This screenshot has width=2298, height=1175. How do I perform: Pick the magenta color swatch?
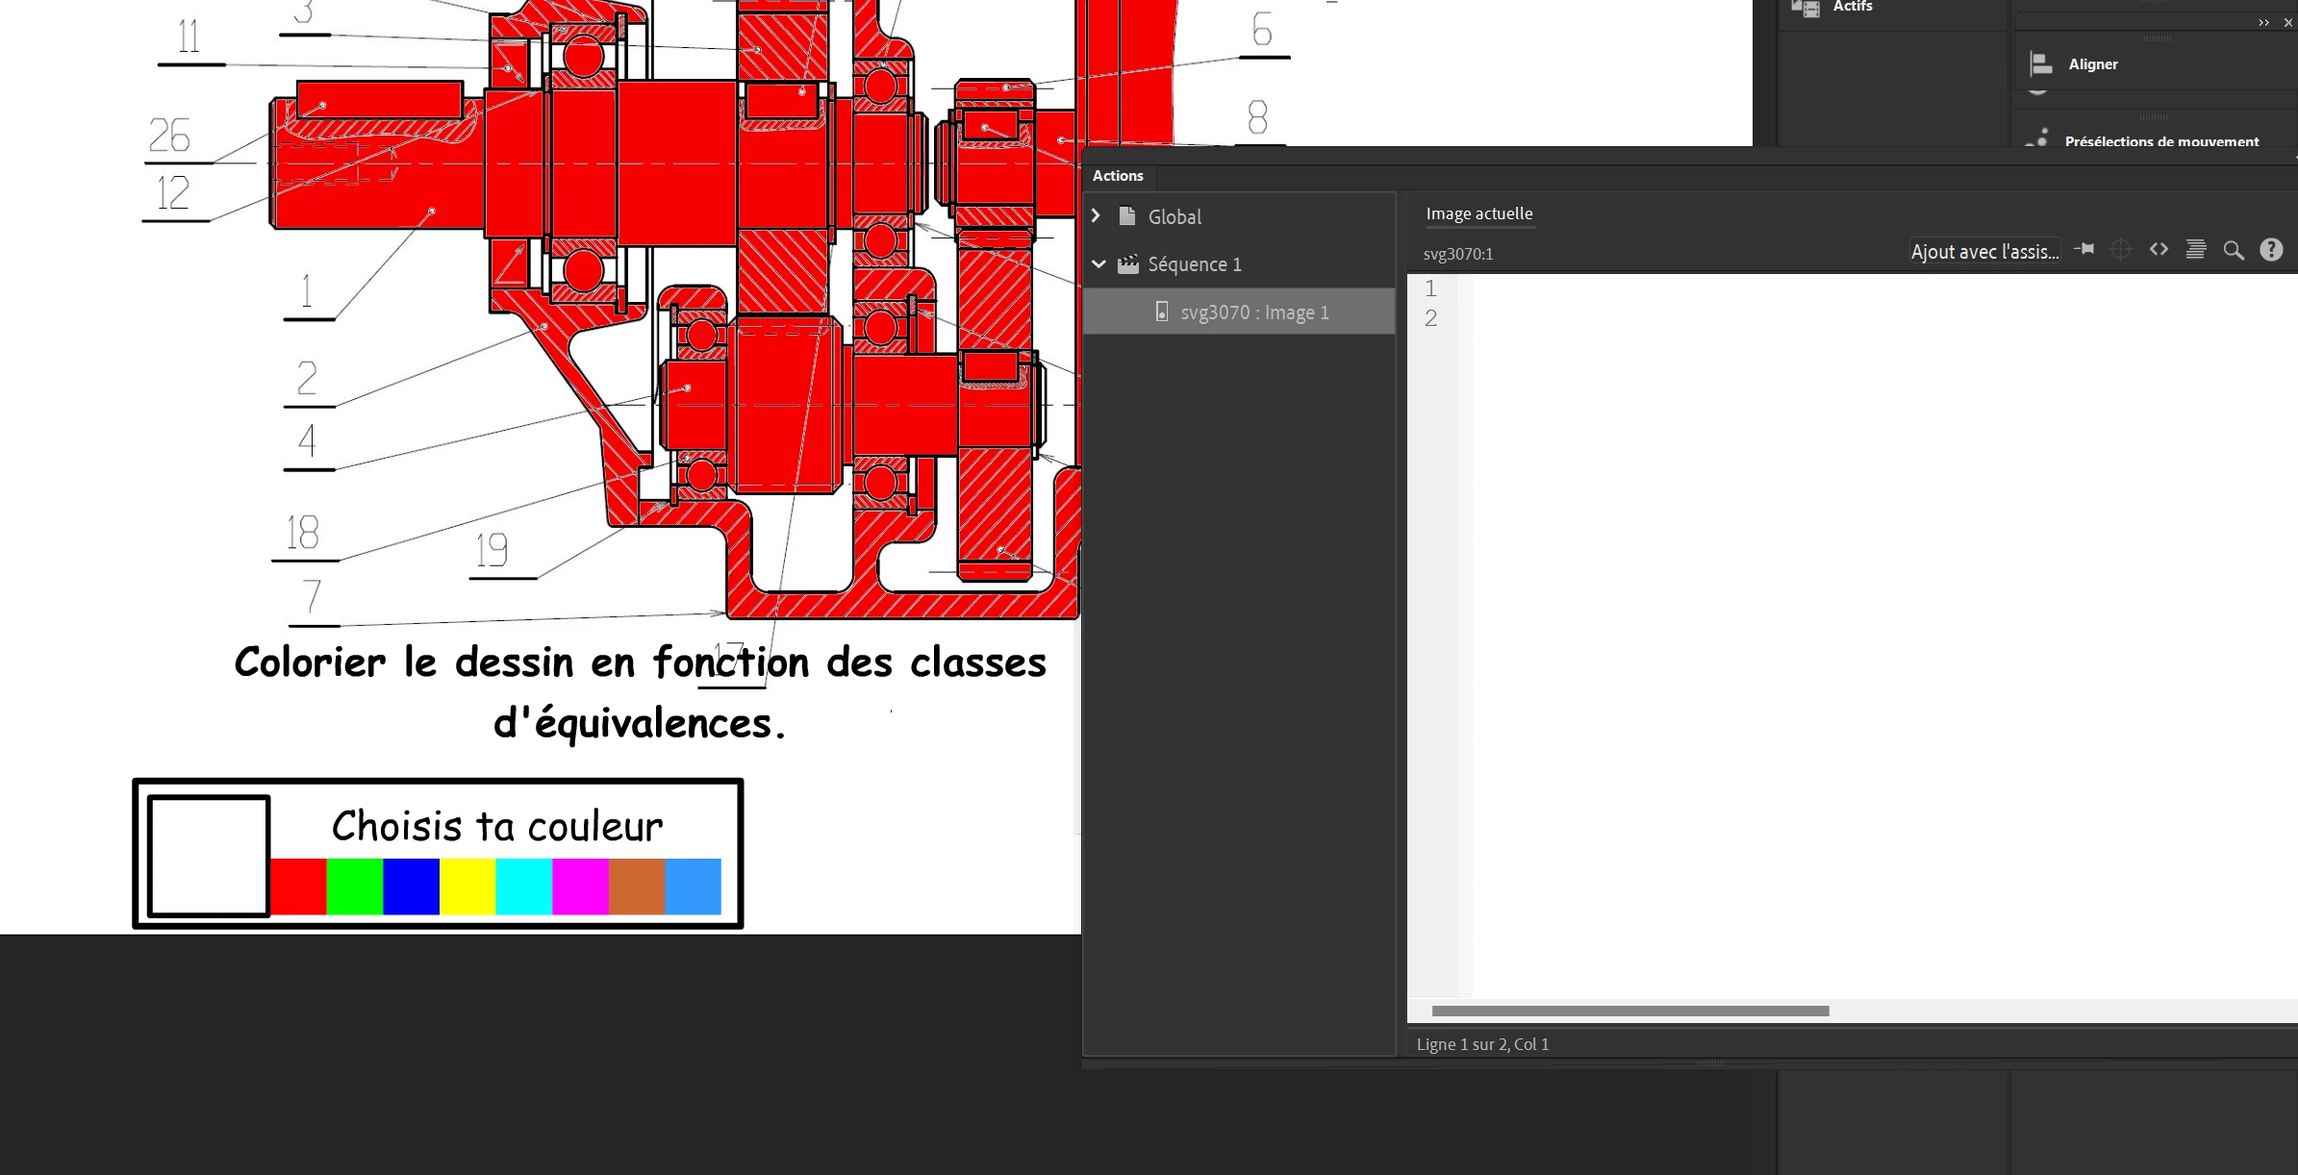click(x=580, y=887)
